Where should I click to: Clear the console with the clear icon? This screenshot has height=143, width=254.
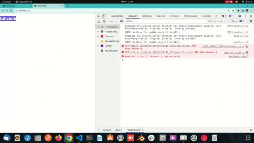(x=104, y=21)
